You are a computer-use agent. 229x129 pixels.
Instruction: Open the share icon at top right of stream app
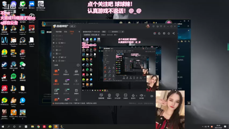tap(173, 33)
